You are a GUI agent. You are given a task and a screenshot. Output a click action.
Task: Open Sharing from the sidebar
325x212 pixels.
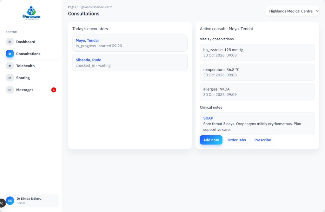[31, 78]
